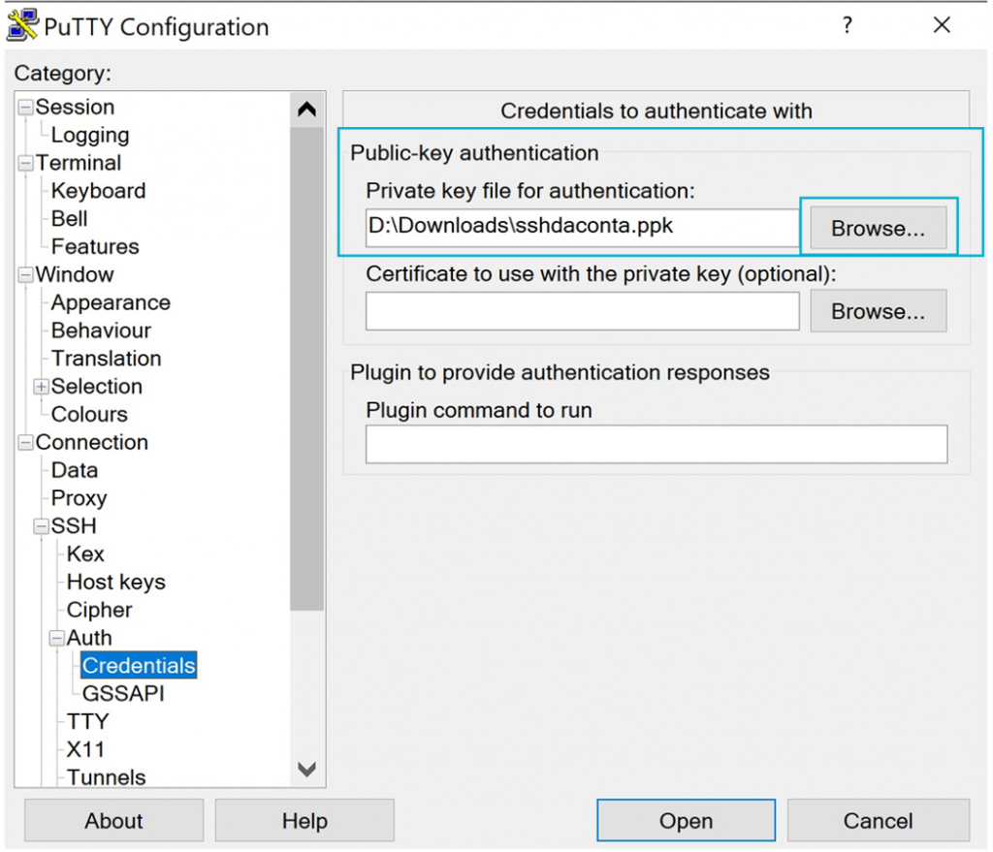Select the Translation category
Viewport: 993px width, 852px height.
pos(106,359)
